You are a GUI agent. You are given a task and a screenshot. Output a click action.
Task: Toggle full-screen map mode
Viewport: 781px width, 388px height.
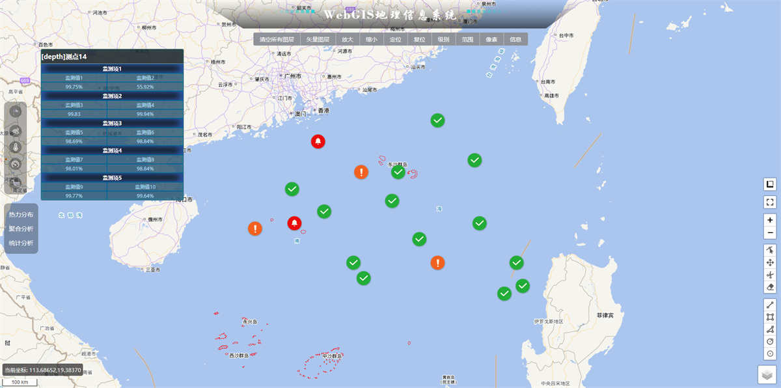770,202
